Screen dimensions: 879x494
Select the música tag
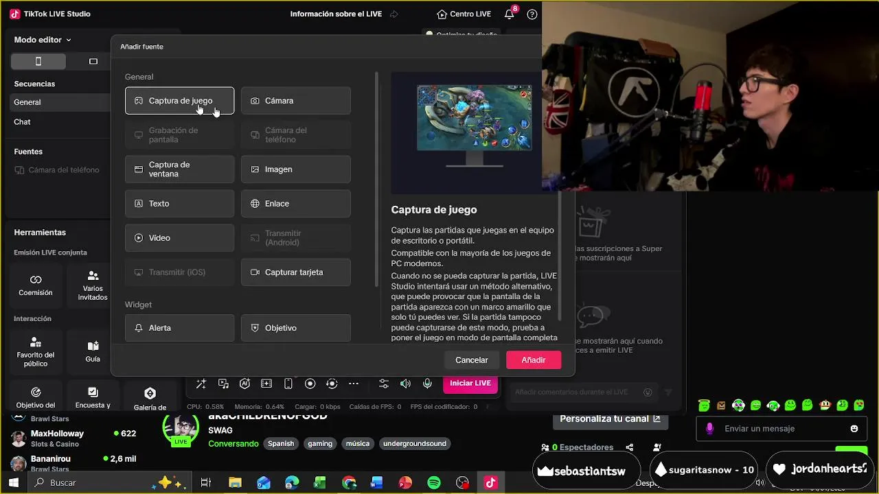click(358, 444)
